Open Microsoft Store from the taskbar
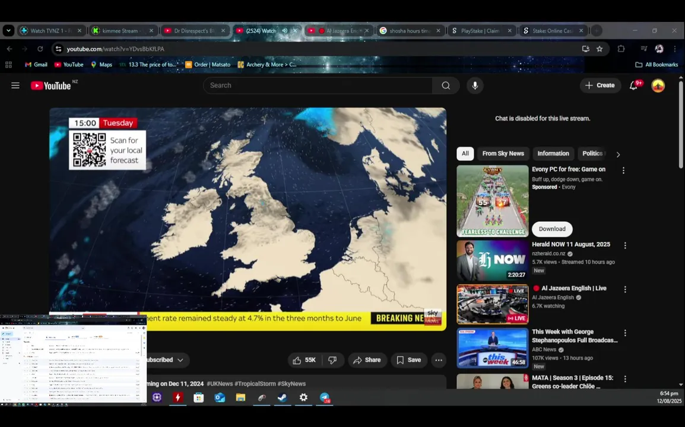 pos(199,397)
